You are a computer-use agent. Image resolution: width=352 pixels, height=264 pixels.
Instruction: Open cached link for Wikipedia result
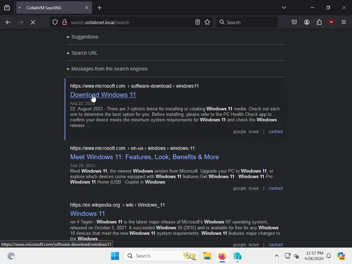[x=276, y=245]
